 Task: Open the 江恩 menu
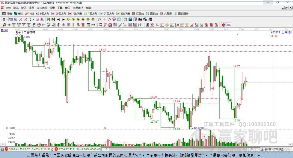point(31,8)
